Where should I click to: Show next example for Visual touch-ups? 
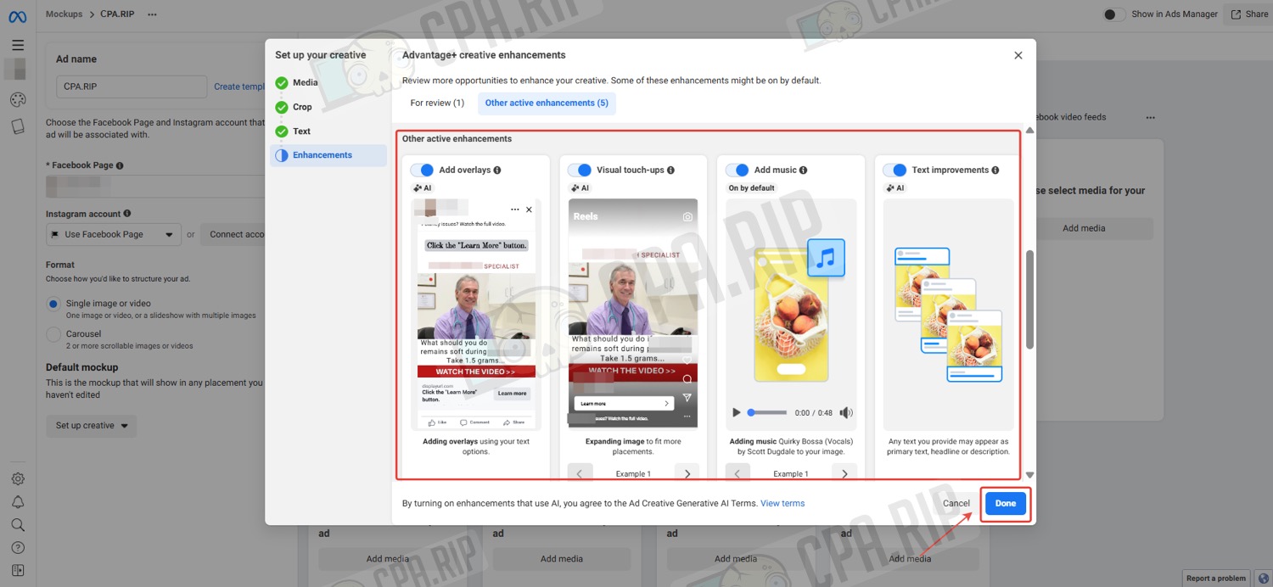tap(687, 474)
